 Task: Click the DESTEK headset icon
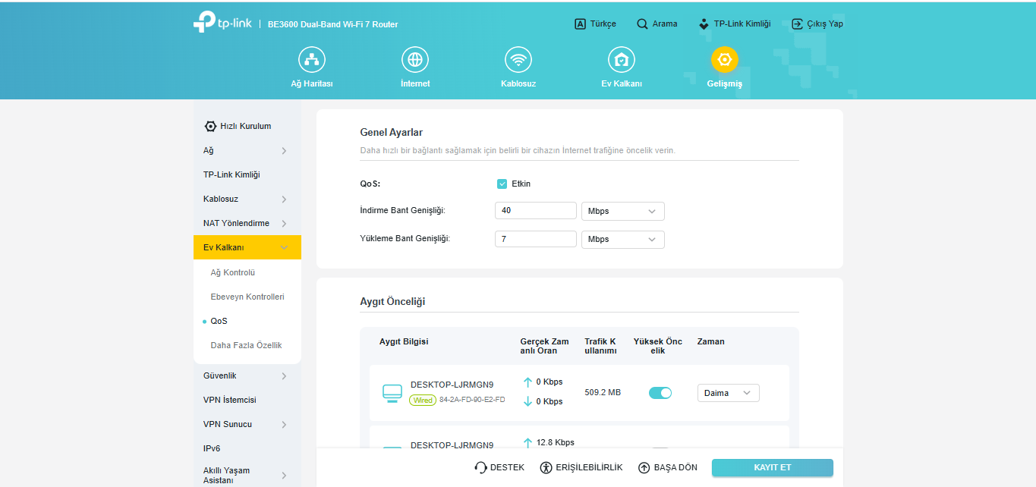[480, 467]
